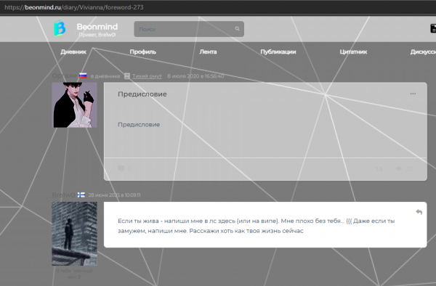
Task: Click Brelw0's avatar thumbnail
Action: point(75,234)
